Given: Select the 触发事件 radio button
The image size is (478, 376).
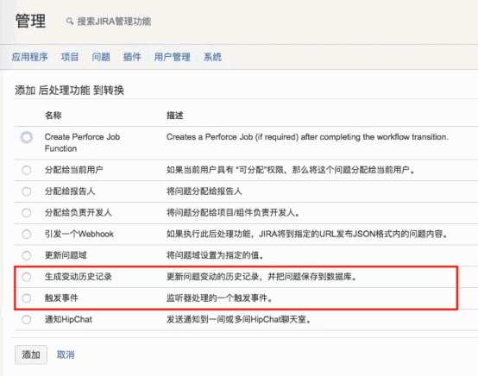Looking at the screenshot, I should [27, 298].
